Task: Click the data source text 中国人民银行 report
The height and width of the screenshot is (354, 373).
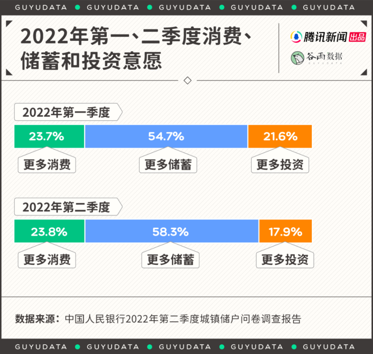Action: pos(183,319)
